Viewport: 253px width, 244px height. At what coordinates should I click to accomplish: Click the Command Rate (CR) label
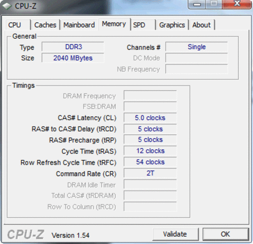pos(86,174)
